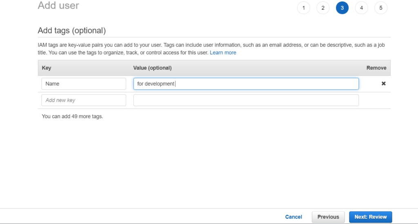Jump to wizard step 5 circle
The height and width of the screenshot is (224, 418).
(381, 8)
